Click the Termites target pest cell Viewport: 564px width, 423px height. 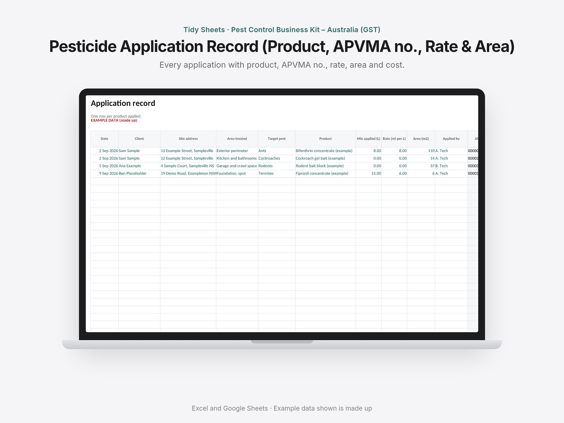click(276, 174)
